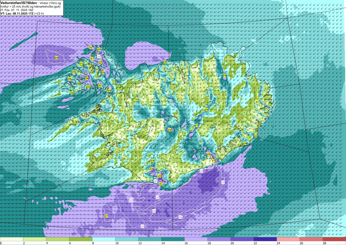Screen dimensions: 346x245
Task: Choose the dark teal 14–16 legend swatch
Action: (x=173, y=239)
